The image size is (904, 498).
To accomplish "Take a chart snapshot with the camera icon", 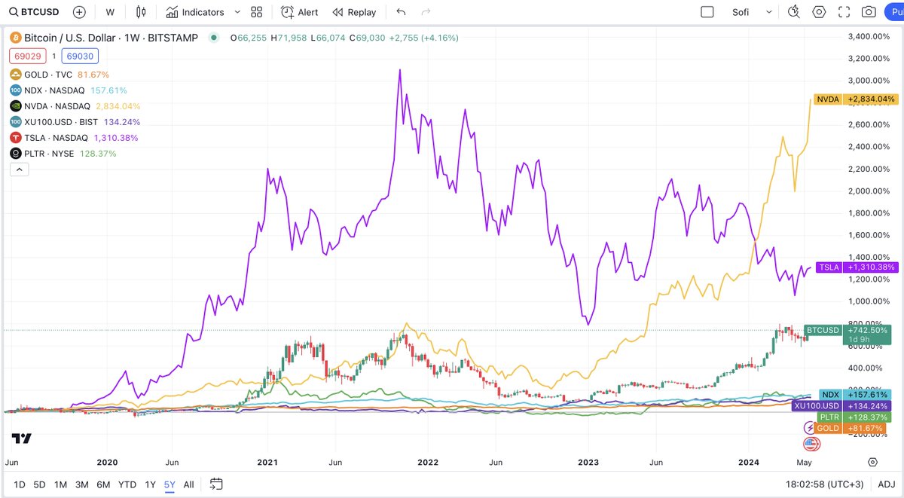I will click(x=869, y=12).
